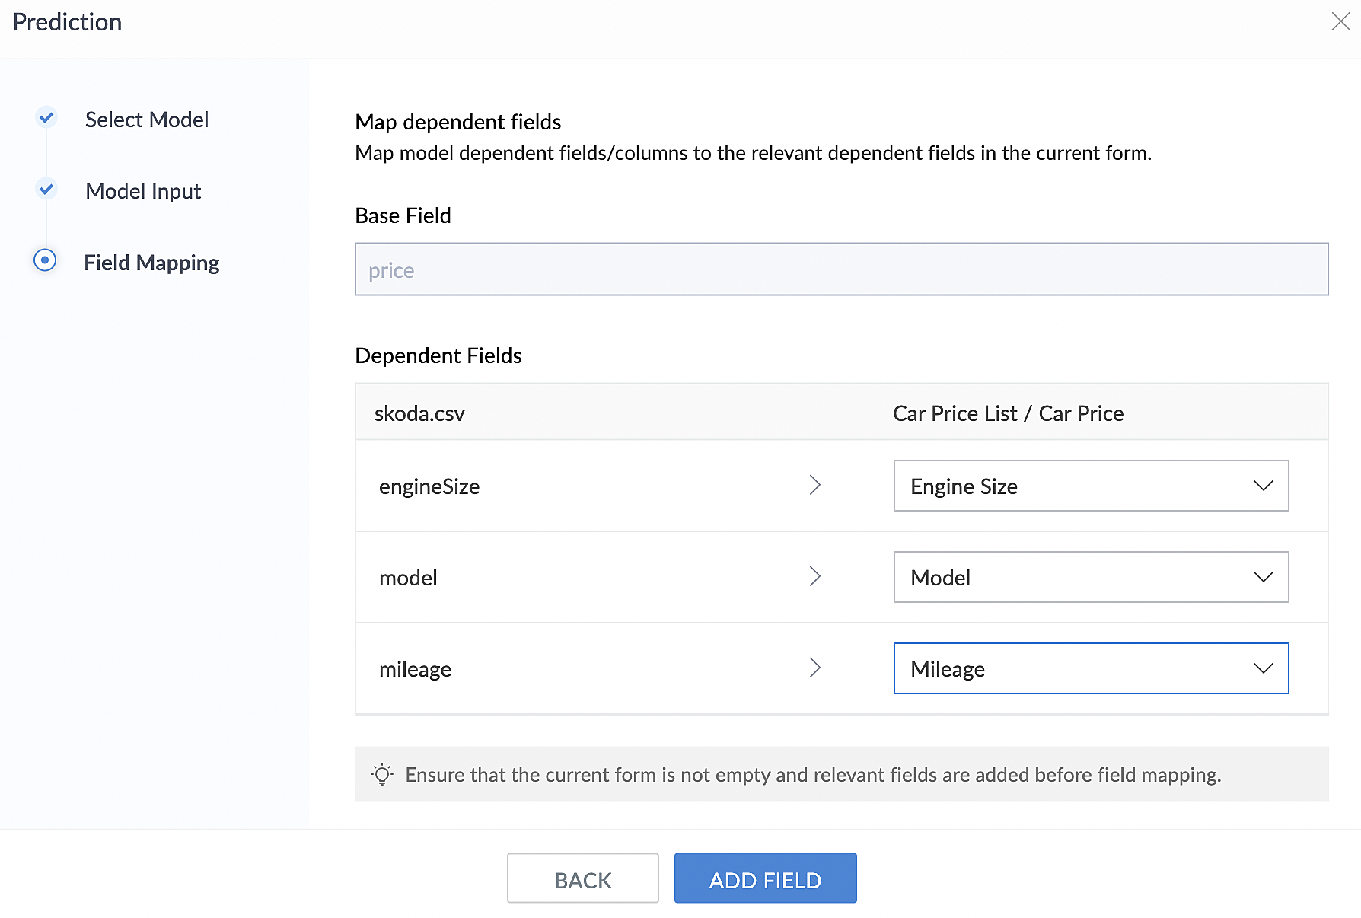Click the Base Field price input

(841, 269)
